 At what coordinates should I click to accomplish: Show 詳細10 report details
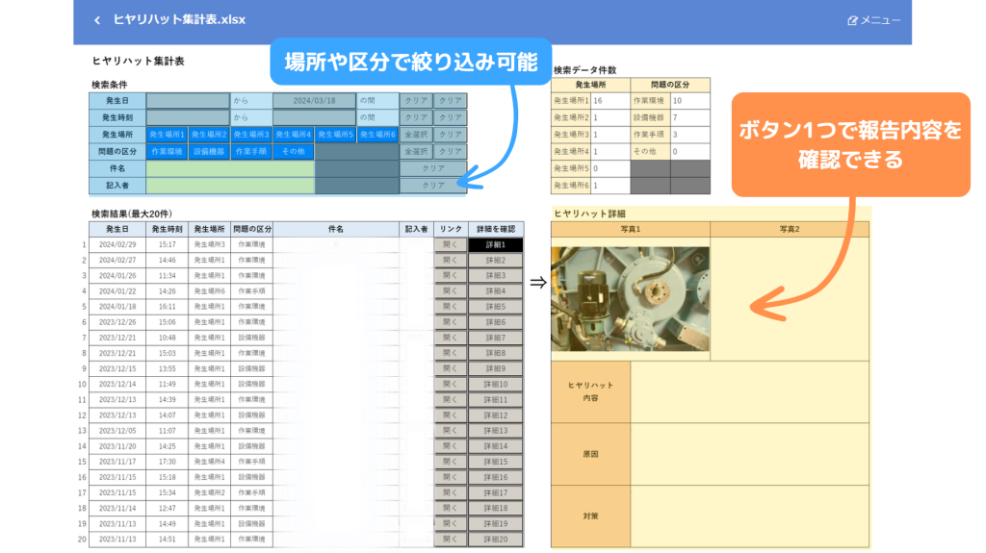click(495, 385)
